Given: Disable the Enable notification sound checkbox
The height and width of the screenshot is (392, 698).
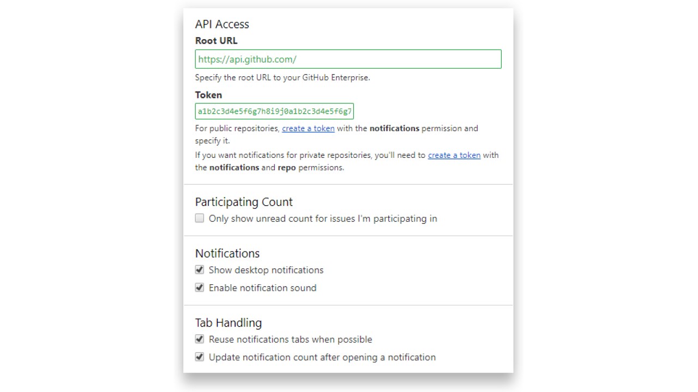Looking at the screenshot, I should [x=200, y=287].
